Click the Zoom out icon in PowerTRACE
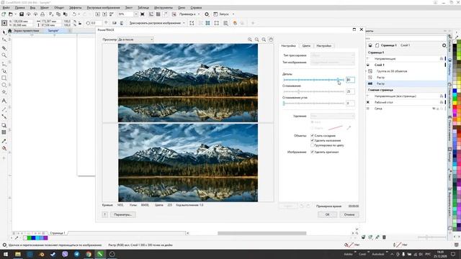461x259 pixels. tap(256, 40)
